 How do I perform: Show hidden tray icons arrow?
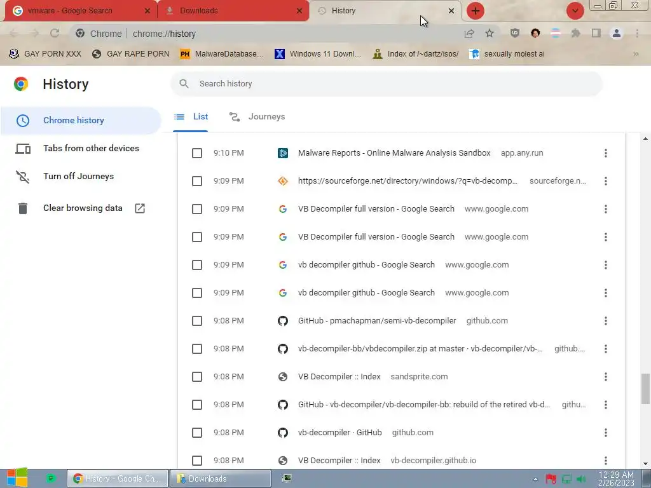535,479
